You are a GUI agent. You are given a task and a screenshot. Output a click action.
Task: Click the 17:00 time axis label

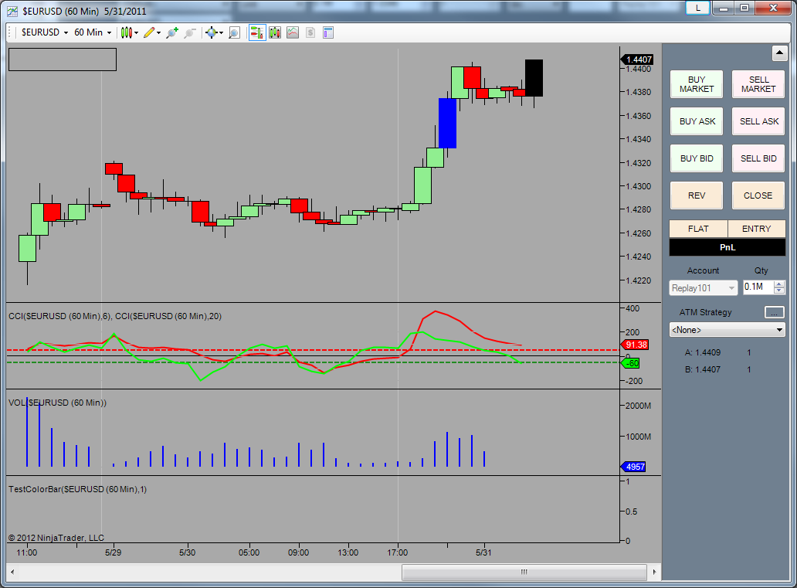point(398,552)
